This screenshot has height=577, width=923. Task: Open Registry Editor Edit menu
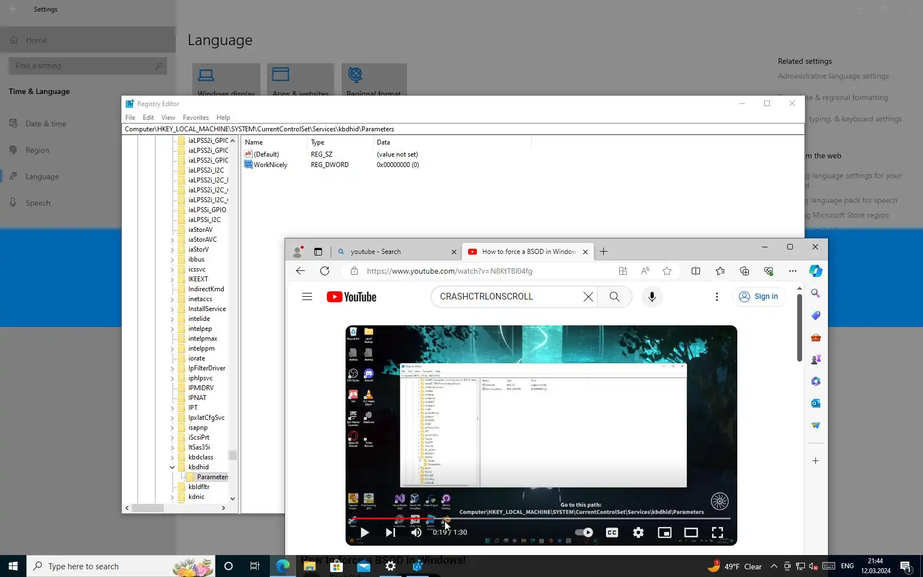(148, 118)
